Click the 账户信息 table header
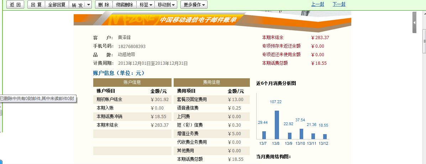The height and width of the screenshot is (164, 426). coord(132,82)
